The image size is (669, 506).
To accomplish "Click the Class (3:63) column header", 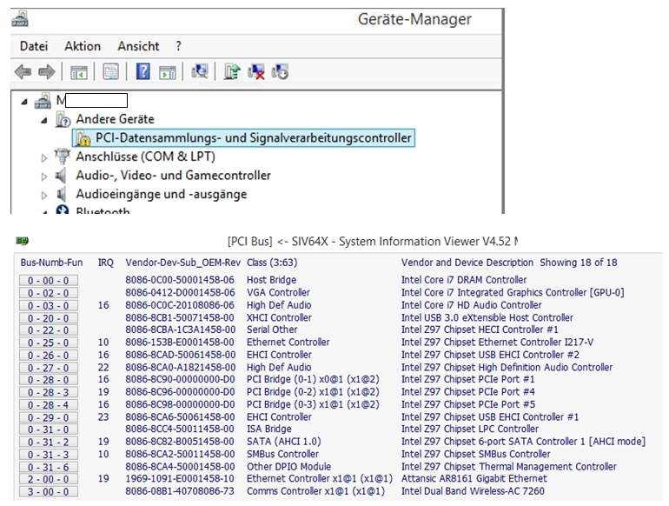I will click(272, 263).
